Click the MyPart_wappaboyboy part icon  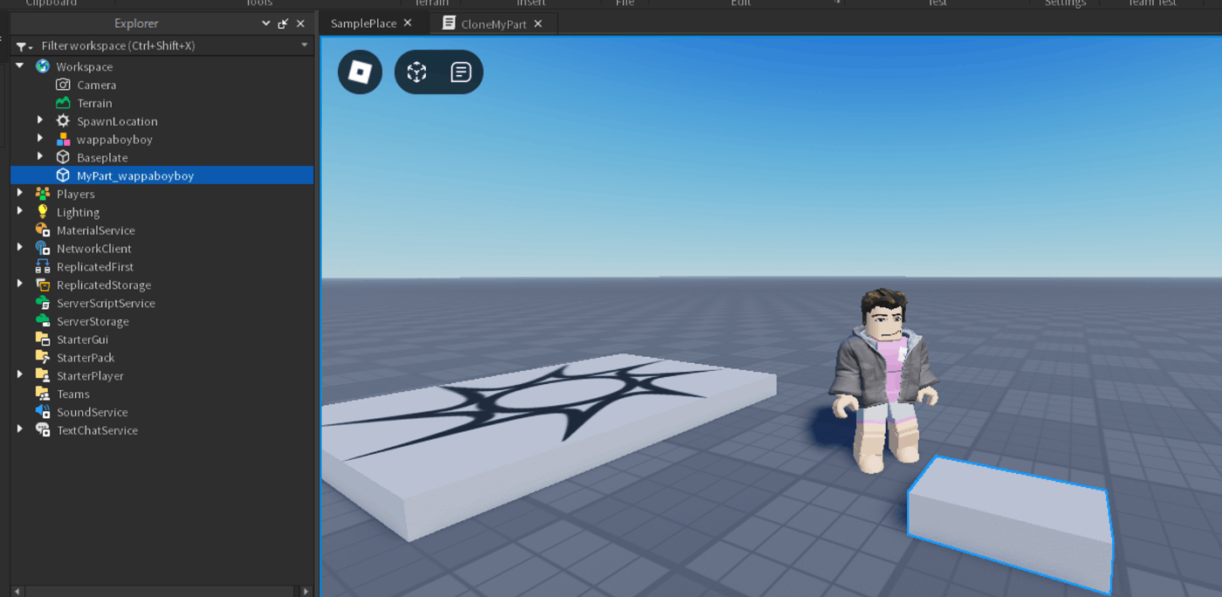[x=63, y=175]
